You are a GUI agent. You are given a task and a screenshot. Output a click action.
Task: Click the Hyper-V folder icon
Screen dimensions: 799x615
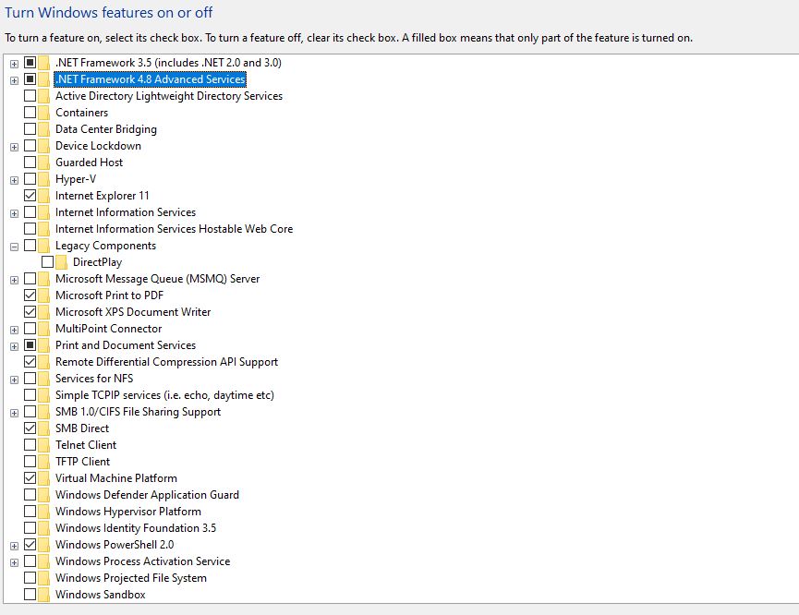point(44,179)
